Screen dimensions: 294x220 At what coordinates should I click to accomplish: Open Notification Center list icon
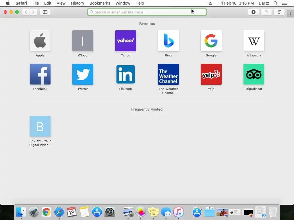[285, 3]
